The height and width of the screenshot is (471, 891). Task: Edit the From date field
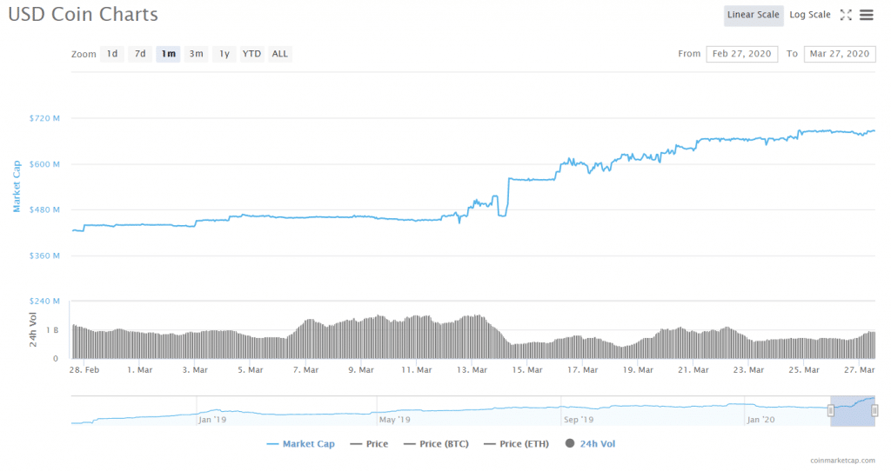(x=741, y=54)
